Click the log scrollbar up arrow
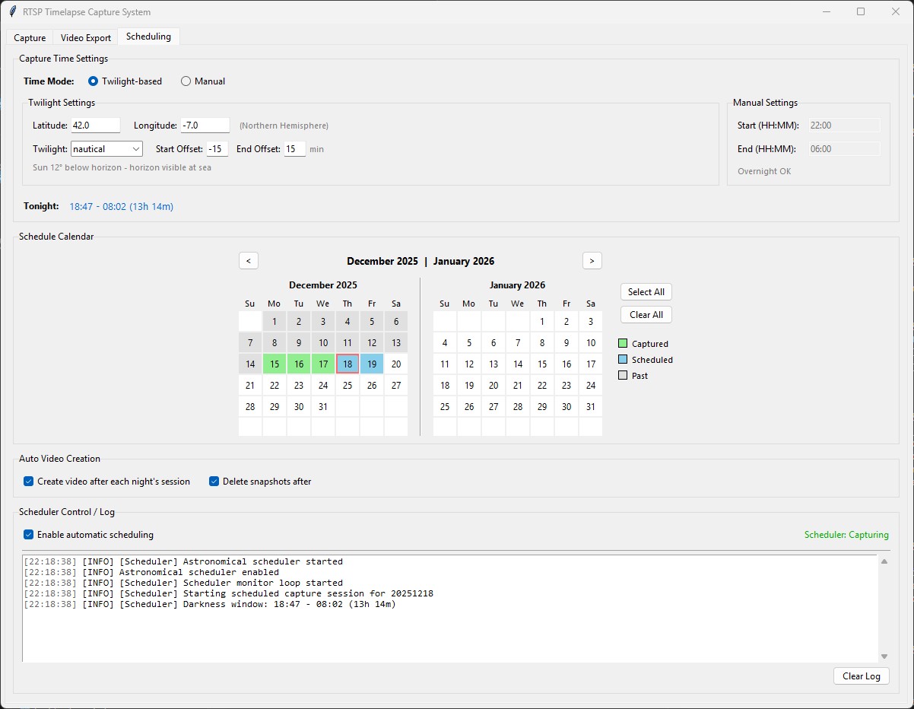 883,561
